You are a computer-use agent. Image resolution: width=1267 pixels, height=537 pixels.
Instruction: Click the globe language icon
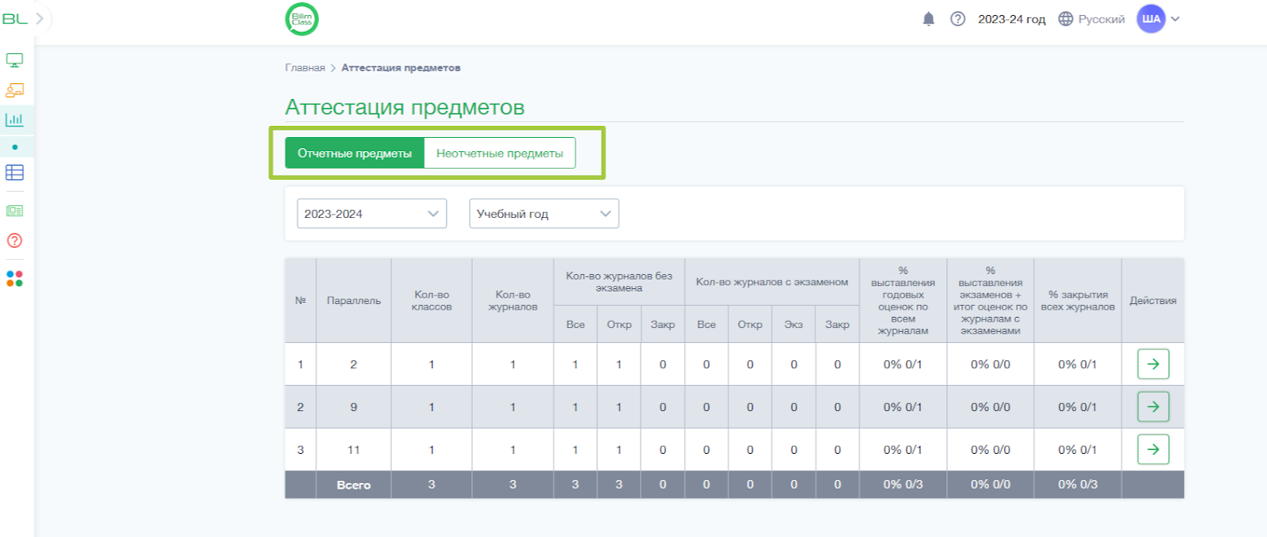(x=1066, y=19)
